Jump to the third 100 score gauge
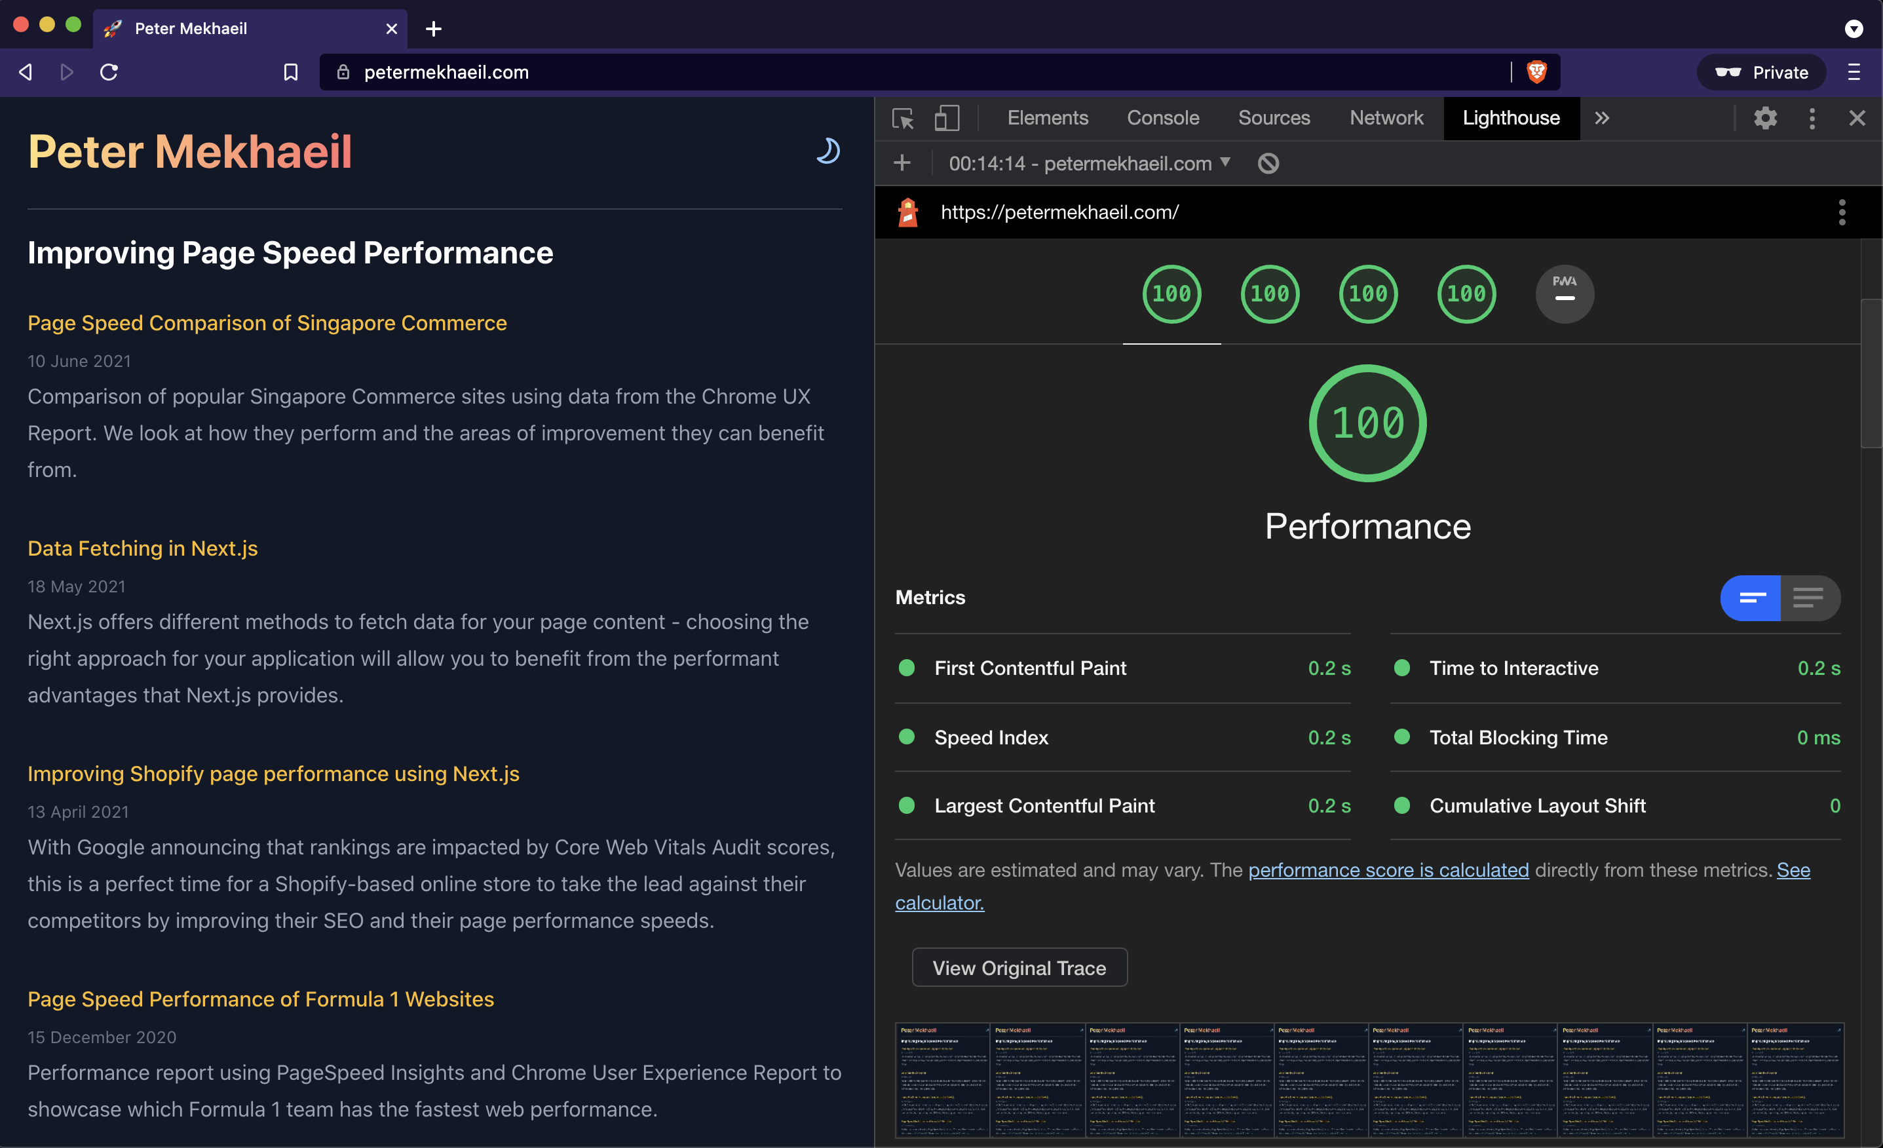Viewport: 1883px width, 1148px height. tap(1368, 294)
